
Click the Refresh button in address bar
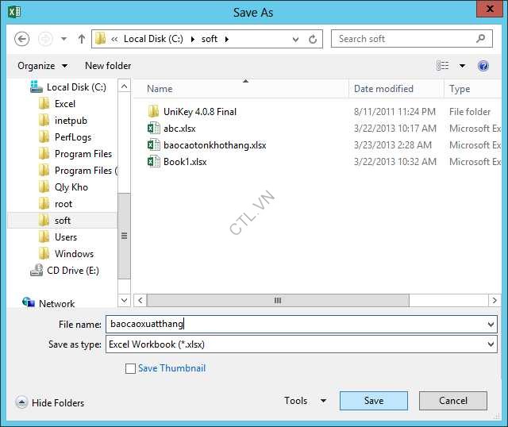(x=314, y=39)
